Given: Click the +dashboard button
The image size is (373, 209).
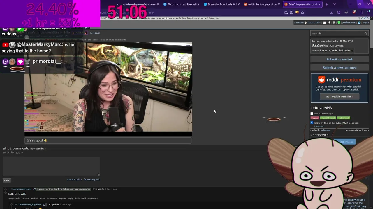Looking at the screenshot, I should point(328,118).
